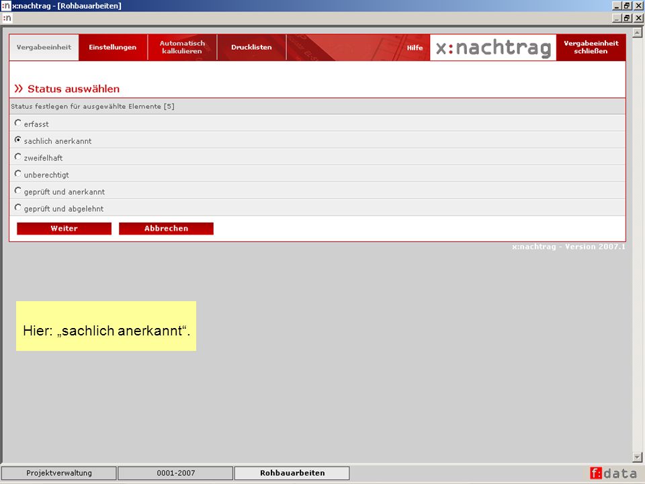Click the 'x:nachtrag - Version 2007.1' text

568,247
